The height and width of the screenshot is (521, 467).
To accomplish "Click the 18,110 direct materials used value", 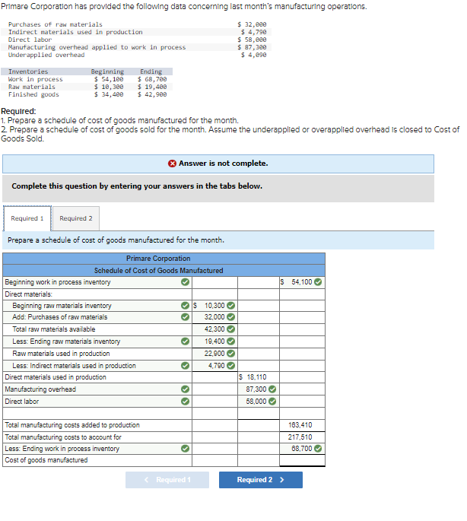I will pos(256,377).
